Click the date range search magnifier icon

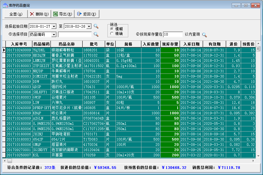tap(96, 26)
